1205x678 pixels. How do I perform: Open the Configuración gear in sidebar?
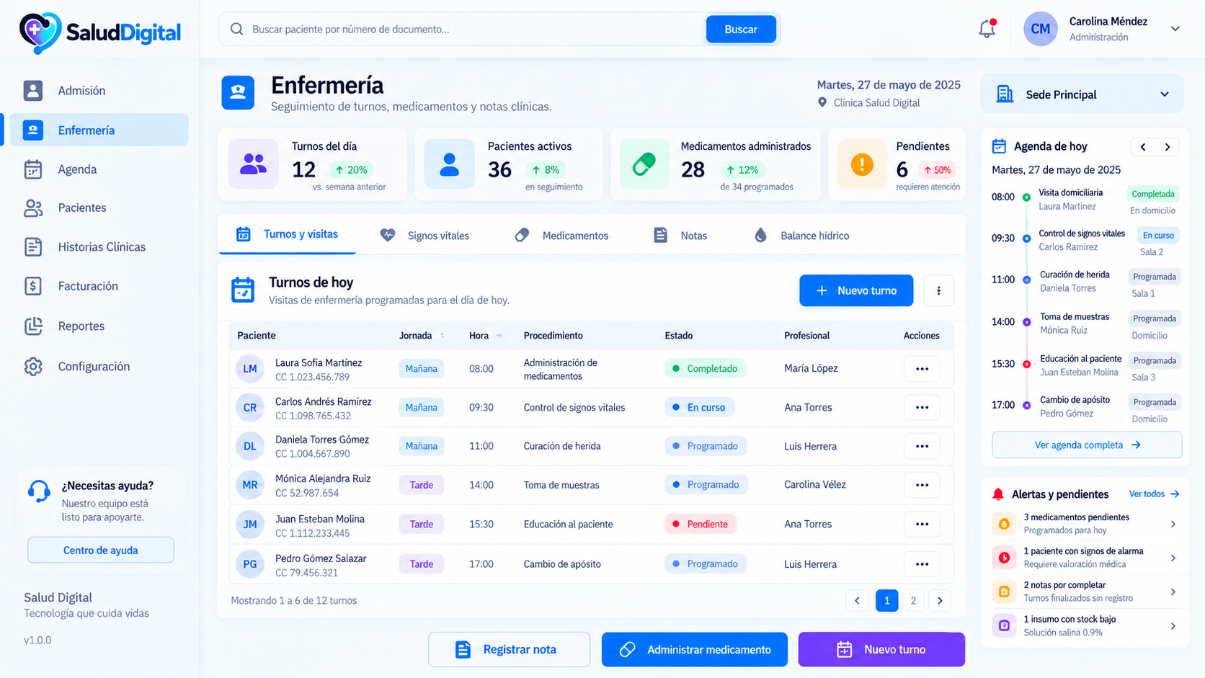[x=33, y=367]
